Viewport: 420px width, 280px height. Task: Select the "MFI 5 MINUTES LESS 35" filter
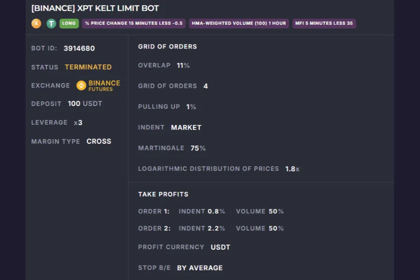323,23
